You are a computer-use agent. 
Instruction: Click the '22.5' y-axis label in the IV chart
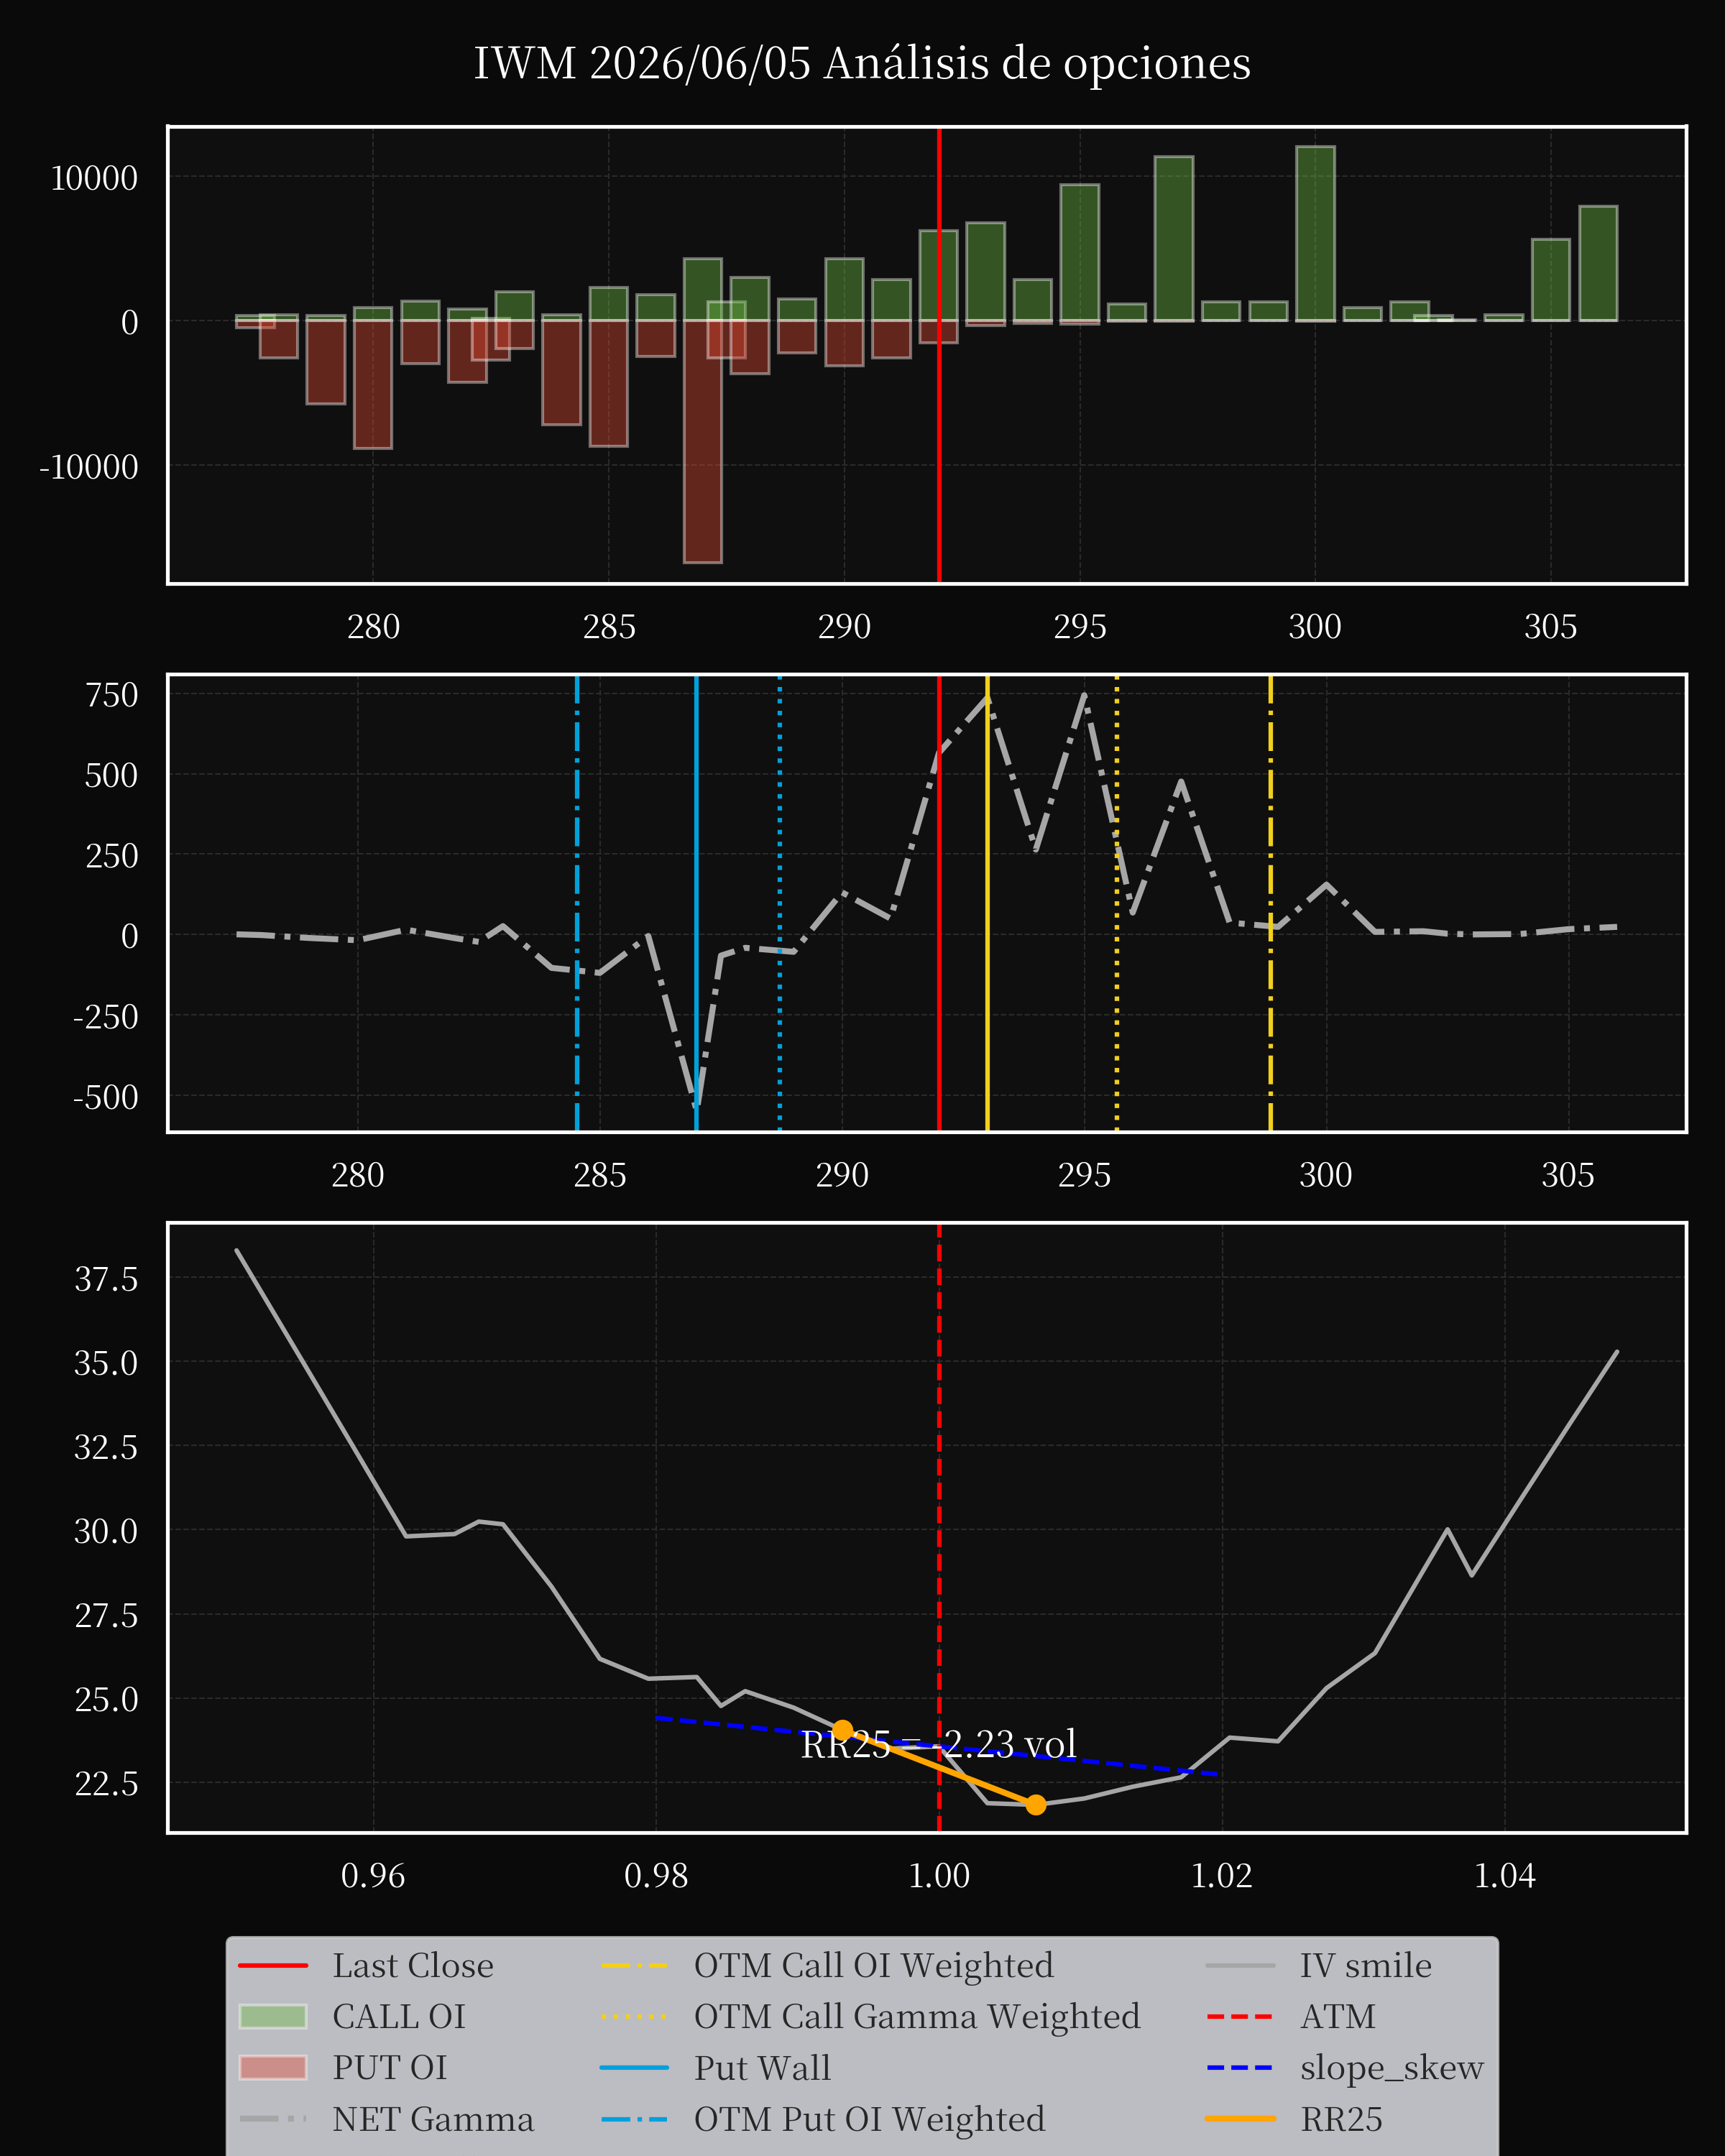(106, 1783)
